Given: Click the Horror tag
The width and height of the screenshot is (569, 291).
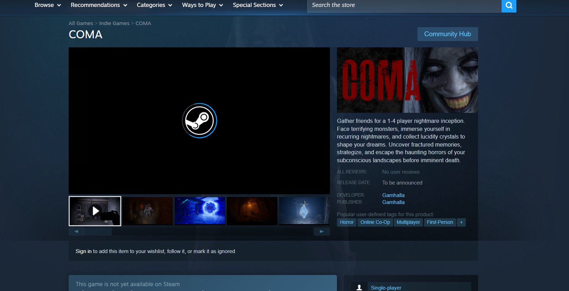Looking at the screenshot, I should (347, 222).
